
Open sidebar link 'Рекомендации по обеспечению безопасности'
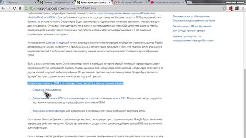(x=194, y=18)
